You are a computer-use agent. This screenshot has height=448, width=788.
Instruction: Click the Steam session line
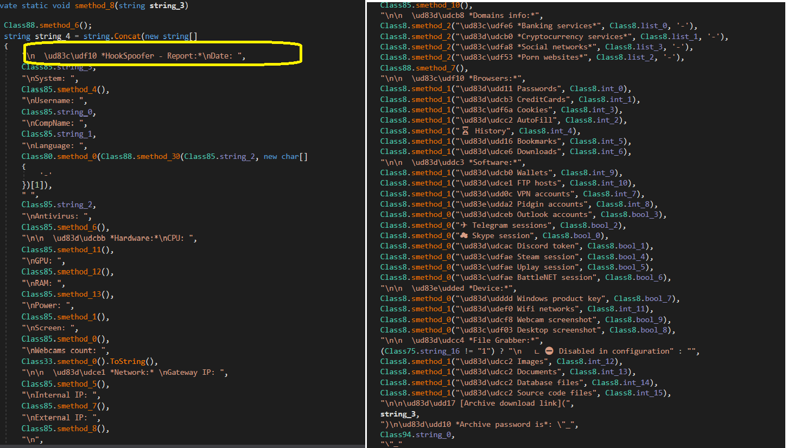point(517,257)
